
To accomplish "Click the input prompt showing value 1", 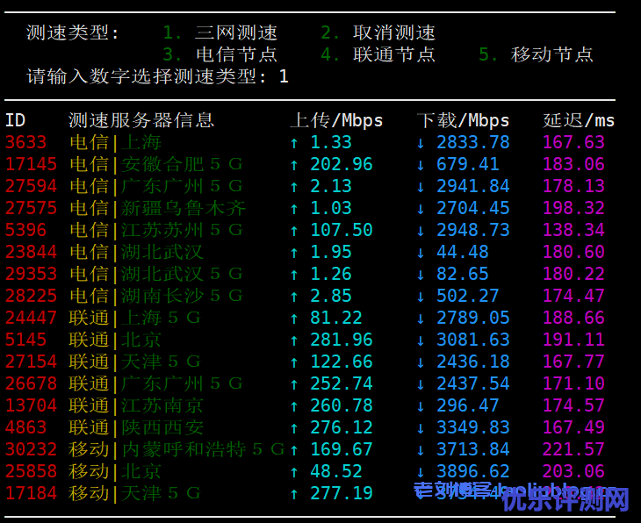I will [284, 76].
